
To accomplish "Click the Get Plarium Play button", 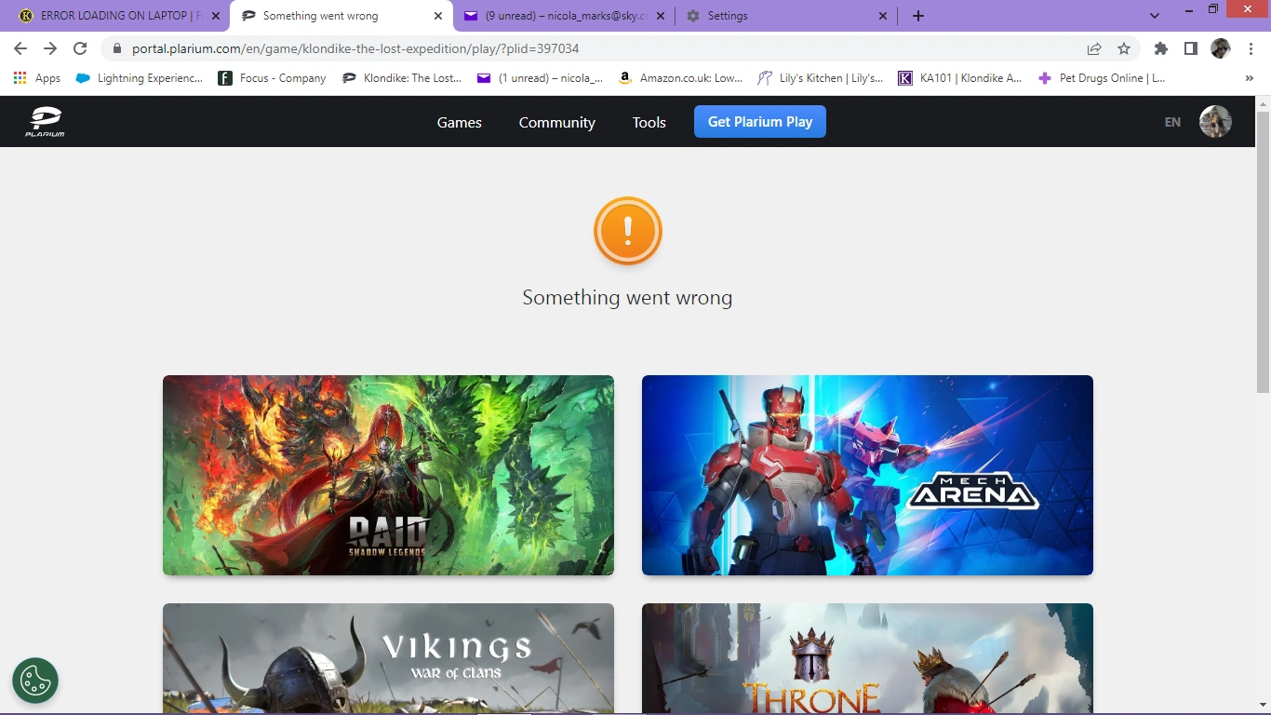I will click(759, 121).
